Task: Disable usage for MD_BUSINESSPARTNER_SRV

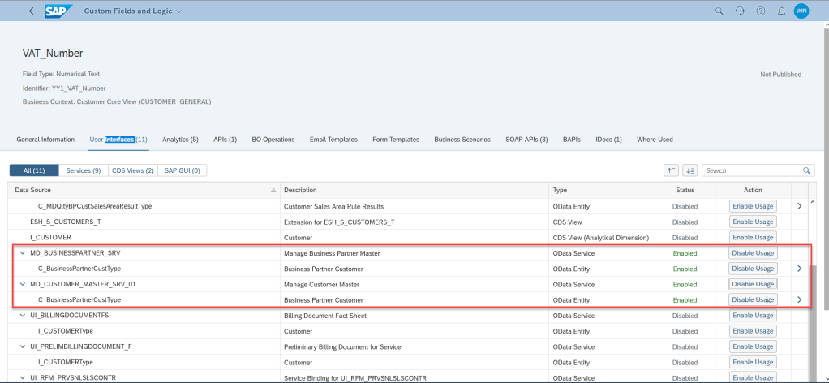Action: [753, 253]
